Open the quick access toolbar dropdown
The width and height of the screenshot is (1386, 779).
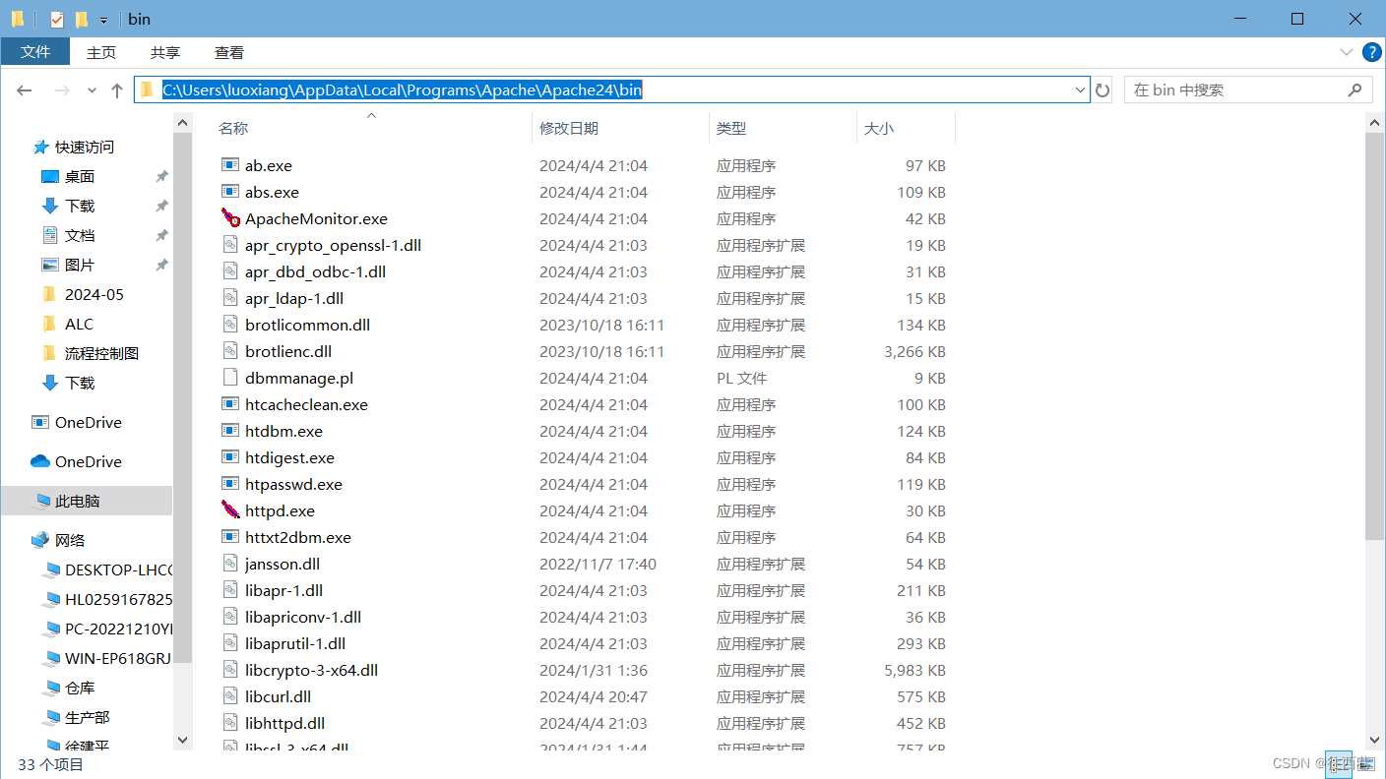coord(103,20)
